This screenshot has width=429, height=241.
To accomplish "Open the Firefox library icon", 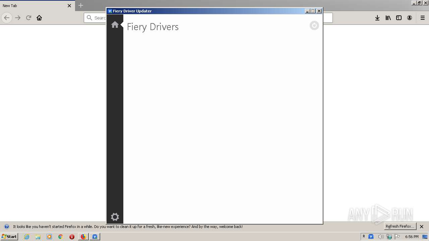I will click(388, 18).
